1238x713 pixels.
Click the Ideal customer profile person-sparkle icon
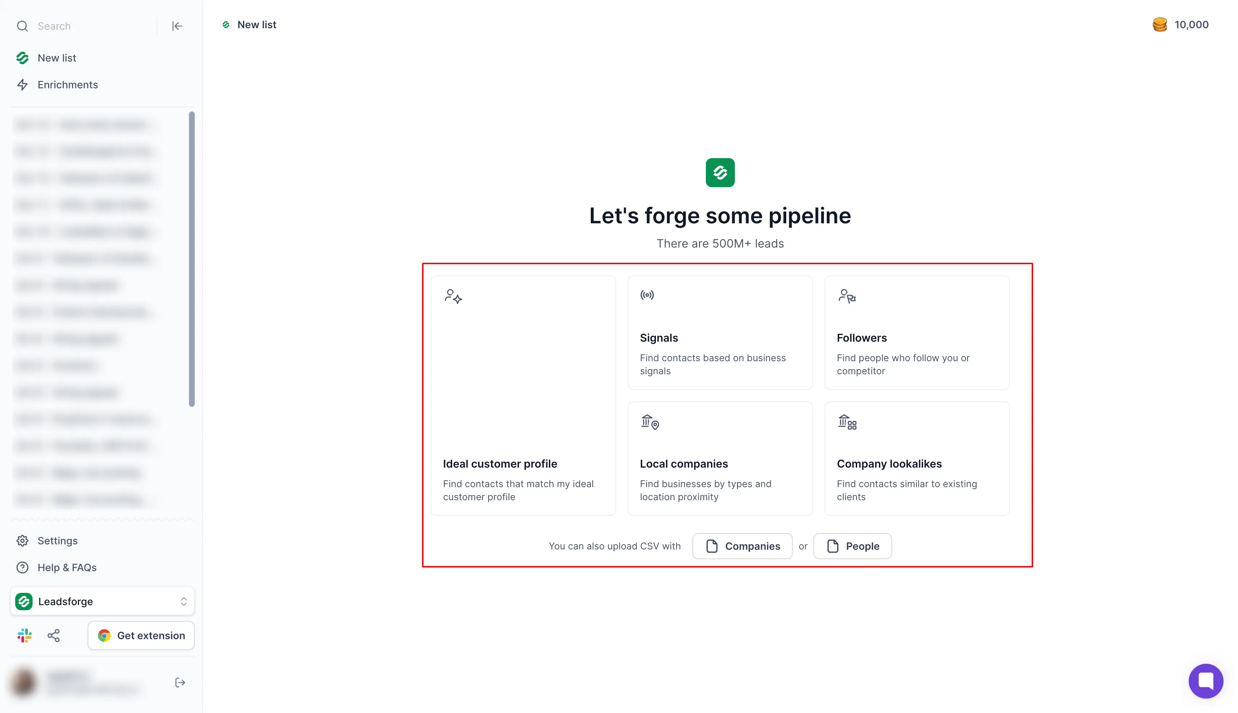[x=453, y=296]
